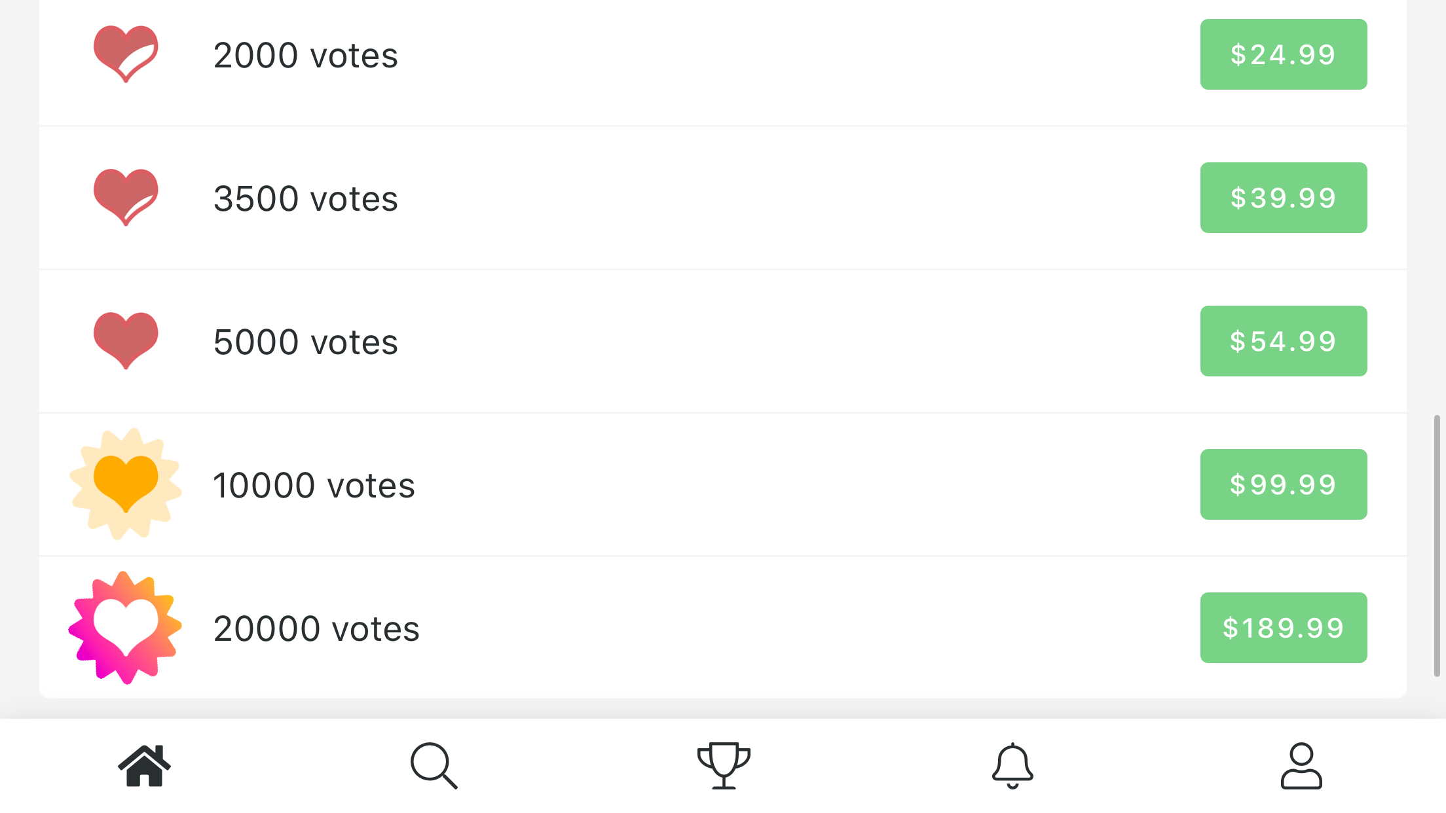The image size is (1446, 813).
Task: Open the Home tab icon
Action: tap(144, 765)
